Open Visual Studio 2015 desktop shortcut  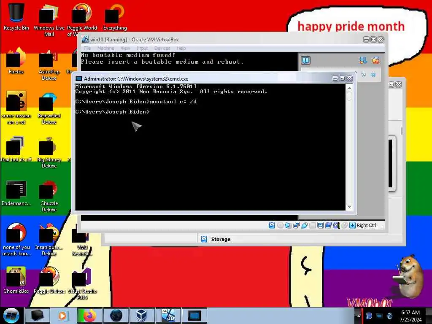tap(82, 284)
